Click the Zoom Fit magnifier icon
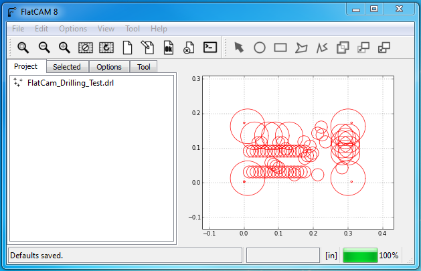This screenshot has height=271, width=421. tap(23, 48)
